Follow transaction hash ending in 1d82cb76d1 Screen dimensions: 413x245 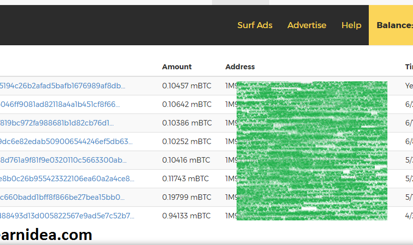pos(57,123)
